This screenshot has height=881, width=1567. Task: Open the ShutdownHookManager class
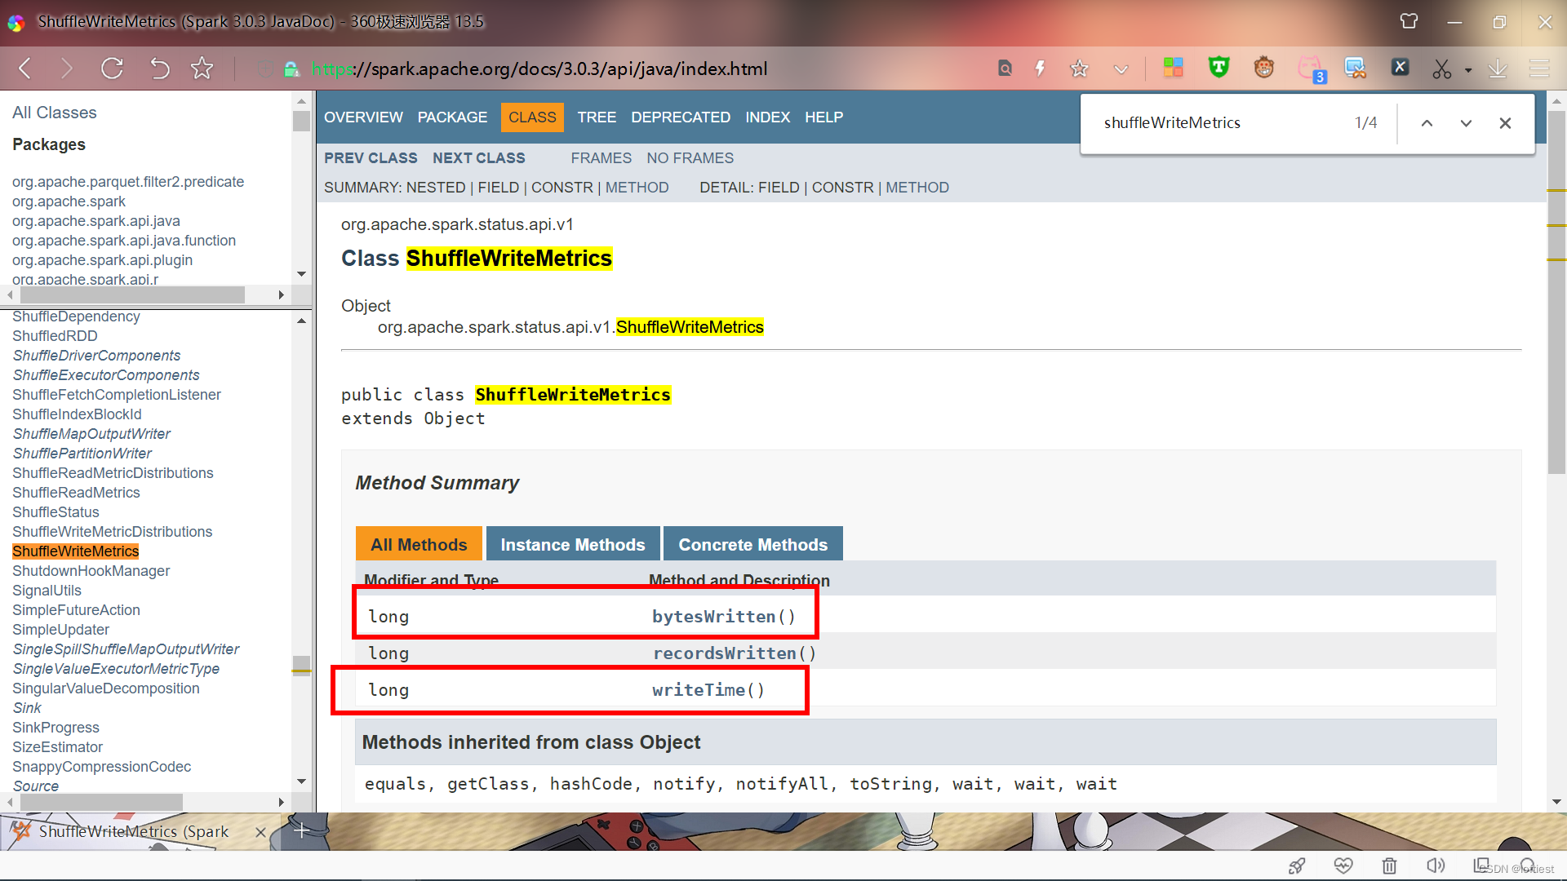click(x=91, y=571)
